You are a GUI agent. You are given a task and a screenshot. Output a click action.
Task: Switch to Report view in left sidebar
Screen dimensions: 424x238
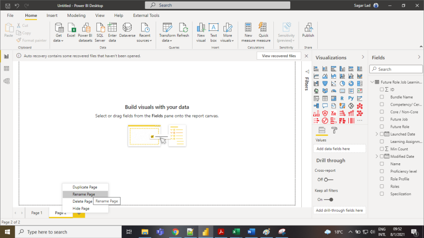tap(6, 56)
